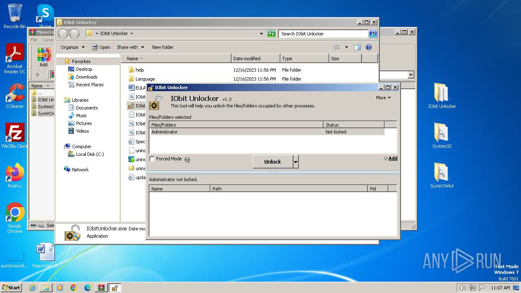
Task: Click the Search IObit Unlocker field
Action: 323,34
